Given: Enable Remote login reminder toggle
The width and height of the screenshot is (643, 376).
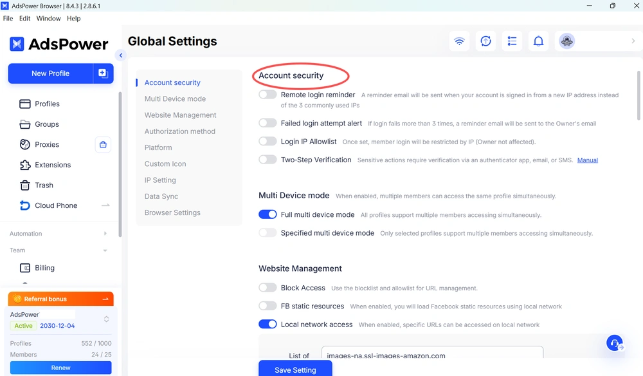Looking at the screenshot, I should 267,95.
